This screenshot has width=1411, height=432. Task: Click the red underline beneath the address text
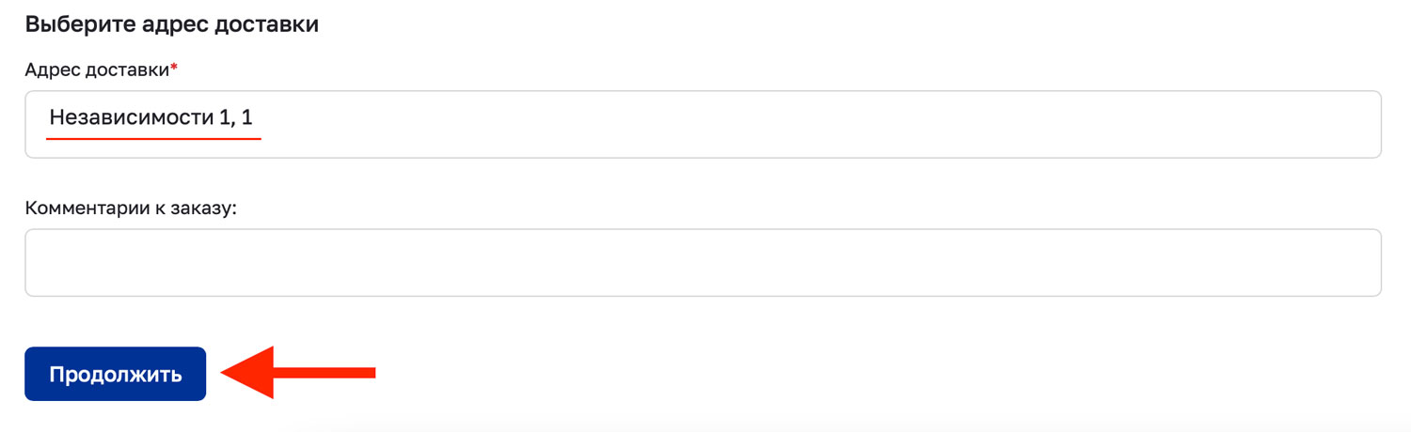pyautogui.click(x=153, y=139)
